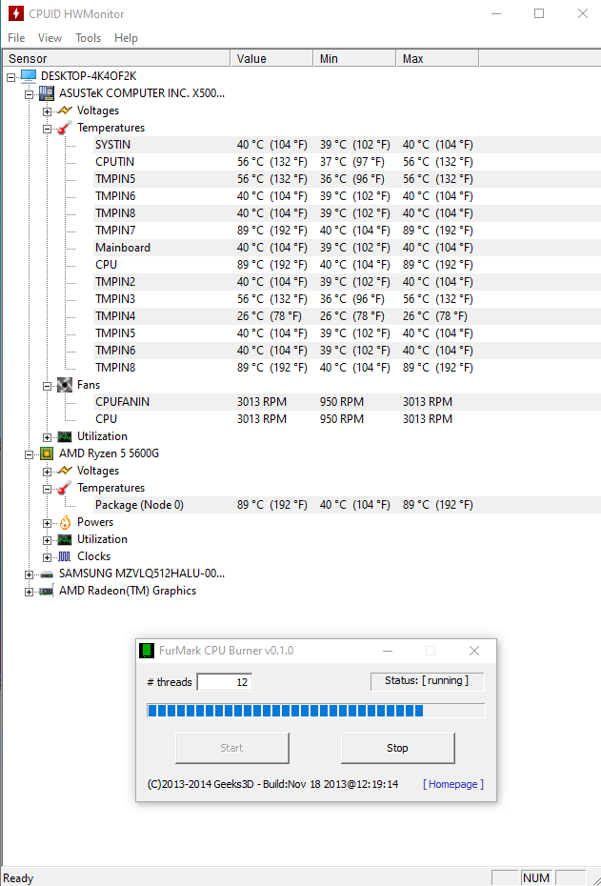Select the TMPIN7 temperature row
Image resolution: width=601 pixels, height=886 pixels.
tap(347, 231)
